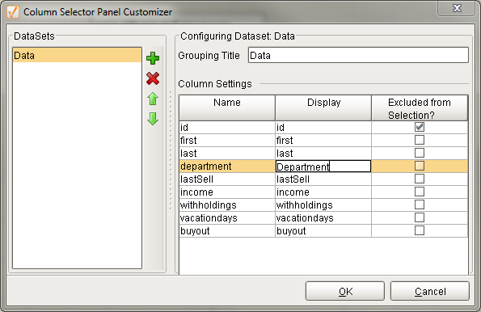This screenshot has width=481, height=312.
Task: Check Excluded from Selection for vacationdays
Action: pyautogui.click(x=420, y=217)
